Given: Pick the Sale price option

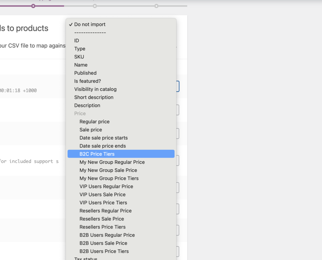Looking at the screenshot, I should tap(121, 130).
